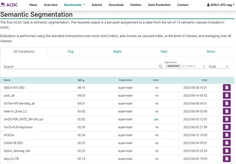Click the acdc_all name cell
This screenshot has width=236, height=164.
[x=9, y=96]
